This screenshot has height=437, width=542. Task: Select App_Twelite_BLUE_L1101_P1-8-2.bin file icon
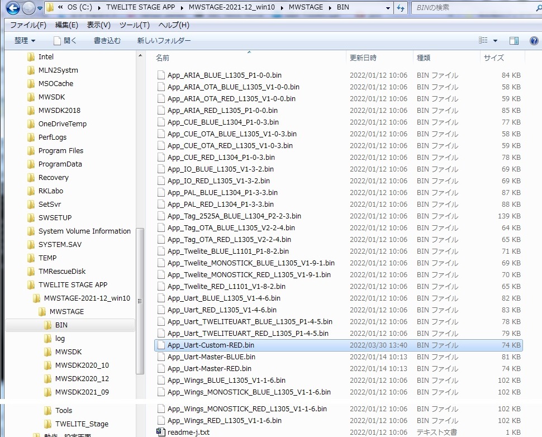click(161, 251)
